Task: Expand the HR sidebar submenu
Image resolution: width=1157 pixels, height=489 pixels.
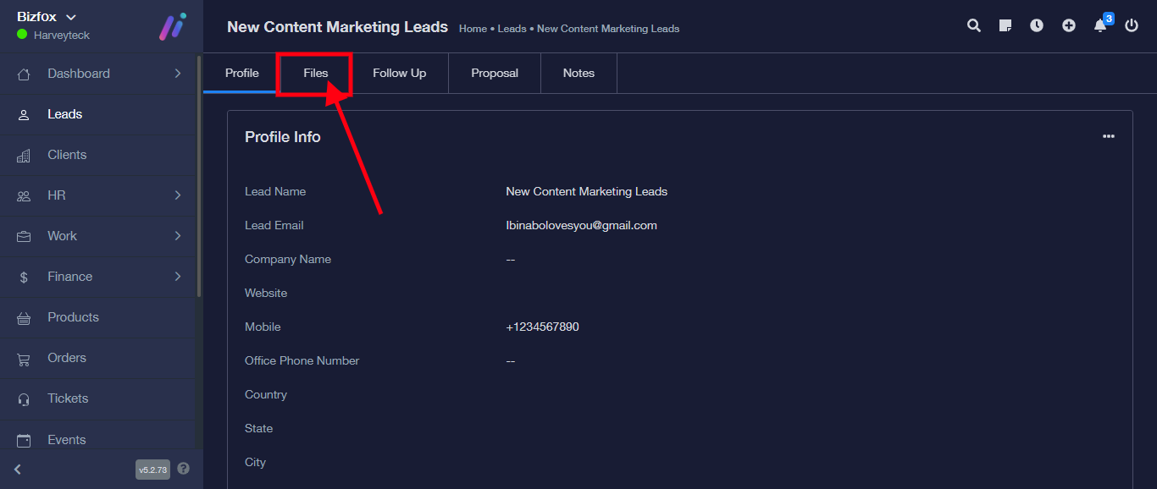Action: tap(101, 195)
